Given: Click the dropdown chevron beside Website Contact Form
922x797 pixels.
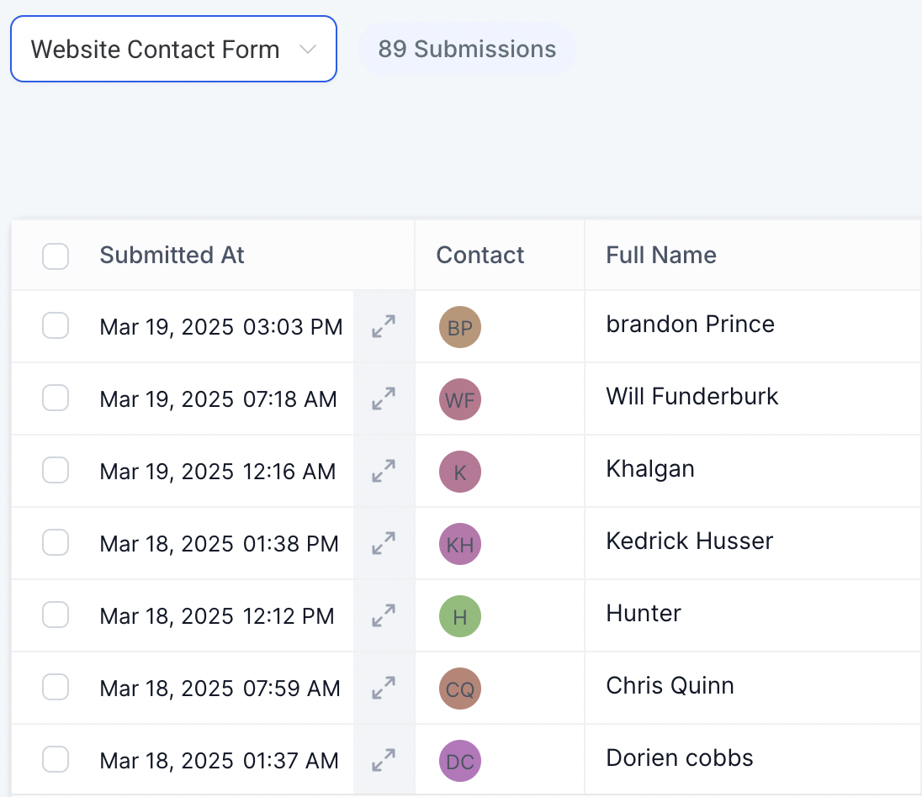Looking at the screenshot, I should 308,50.
